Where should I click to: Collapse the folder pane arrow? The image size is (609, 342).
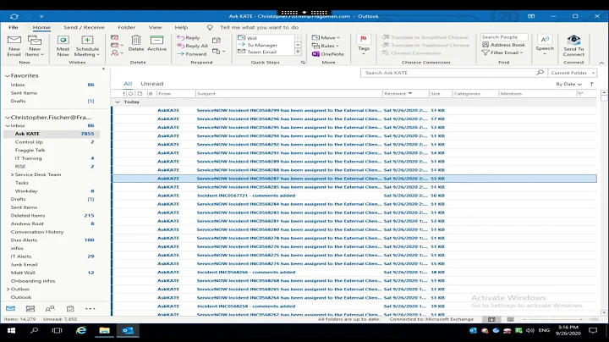coord(104,69)
